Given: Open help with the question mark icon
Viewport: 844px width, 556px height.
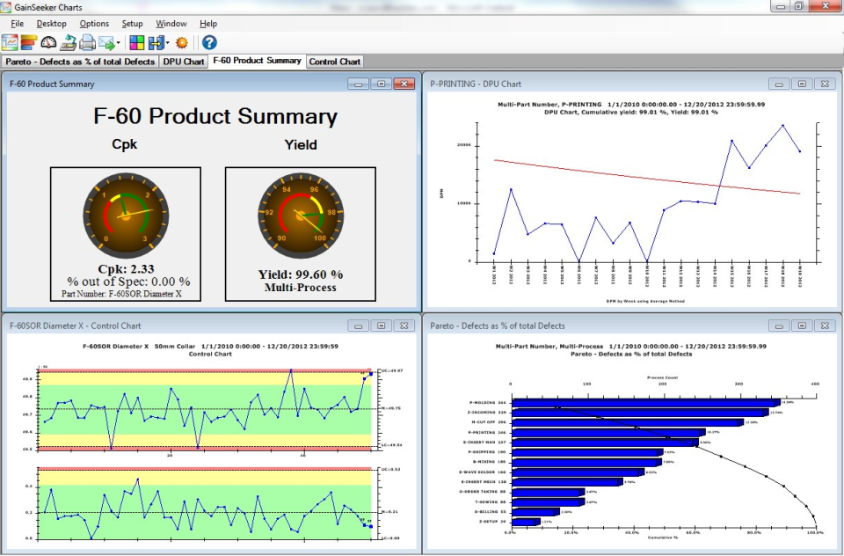Looking at the screenshot, I should tap(209, 42).
